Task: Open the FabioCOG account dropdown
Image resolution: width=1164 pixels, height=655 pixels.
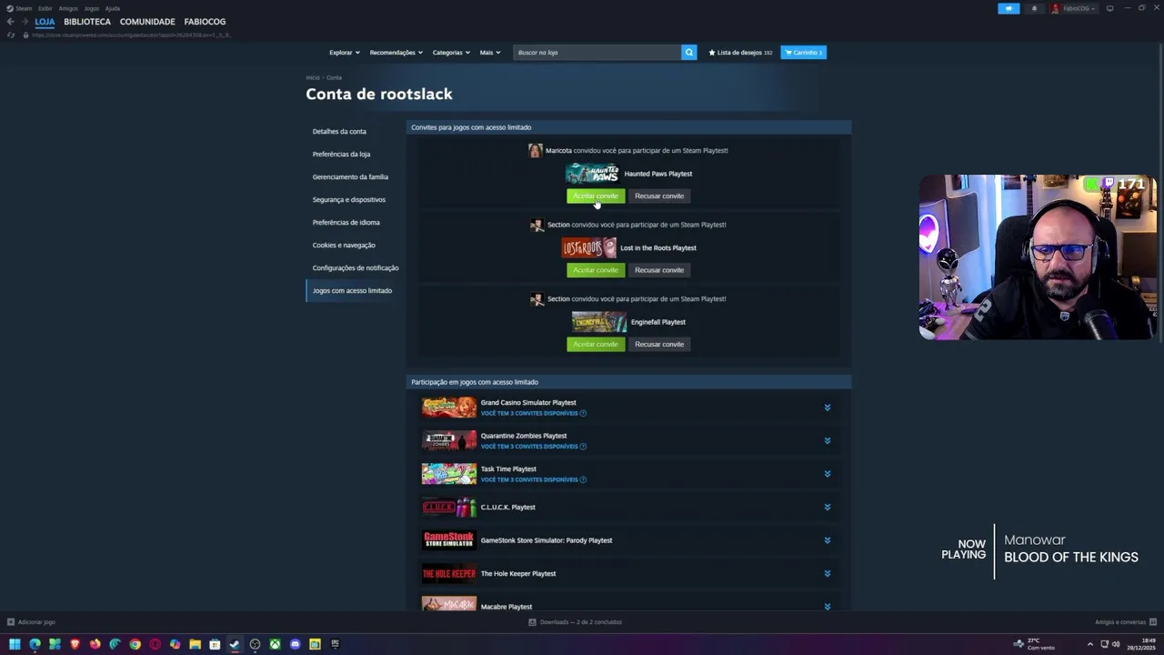Action: tap(1074, 8)
